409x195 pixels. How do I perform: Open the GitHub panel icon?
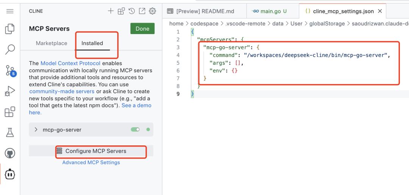[x=10, y=153]
